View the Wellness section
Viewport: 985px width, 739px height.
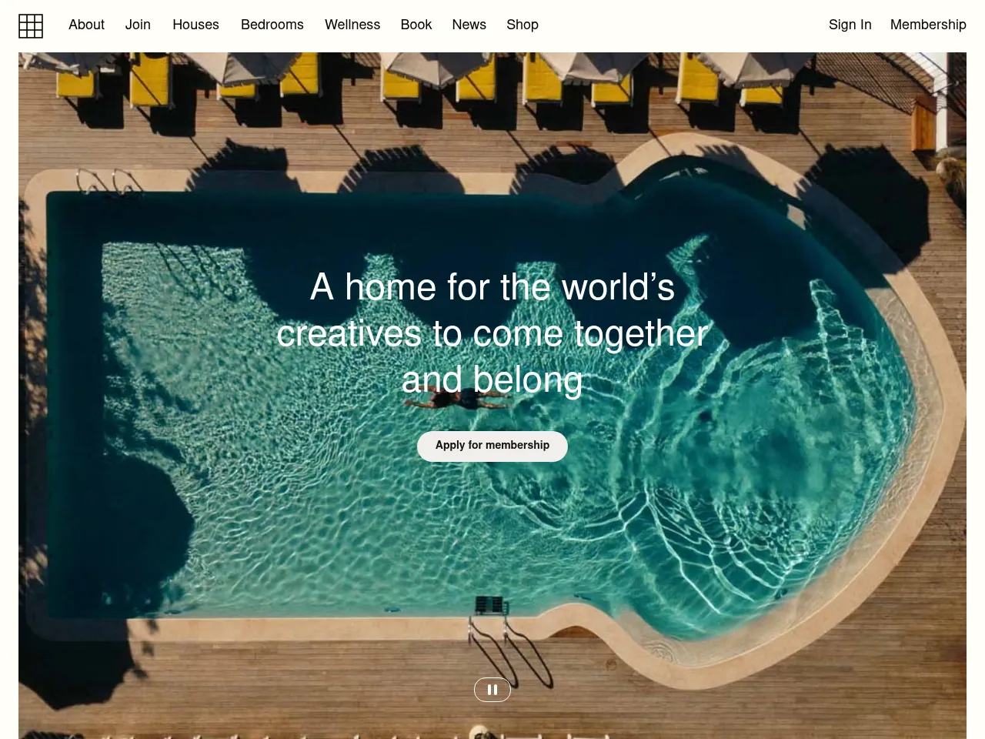pos(352,25)
